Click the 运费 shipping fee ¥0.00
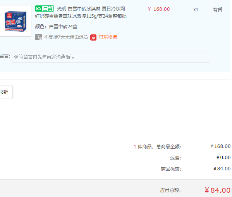 (x=223, y=158)
